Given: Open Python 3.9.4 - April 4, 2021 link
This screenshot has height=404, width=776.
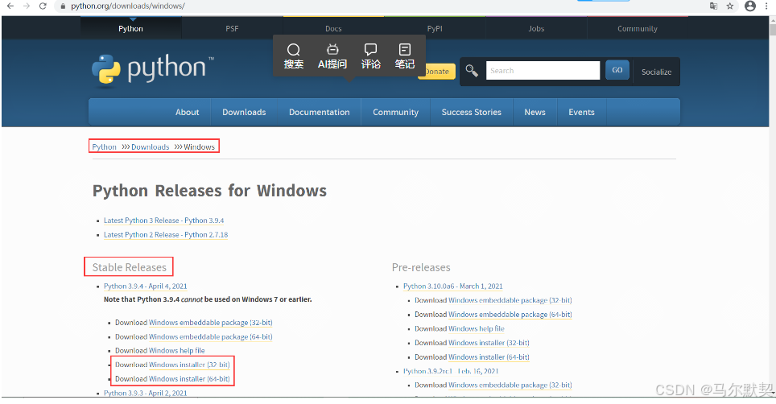Looking at the screenshot, I should (146, 287).
